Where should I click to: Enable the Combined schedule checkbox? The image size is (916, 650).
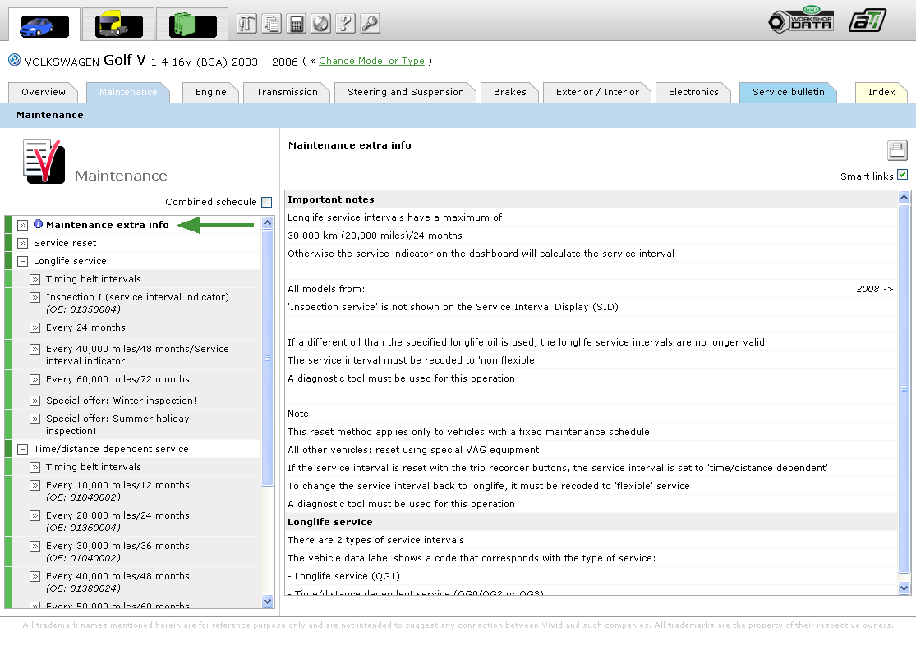click(x=266, y=202)
